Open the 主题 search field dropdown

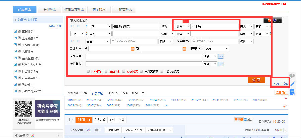99,26
